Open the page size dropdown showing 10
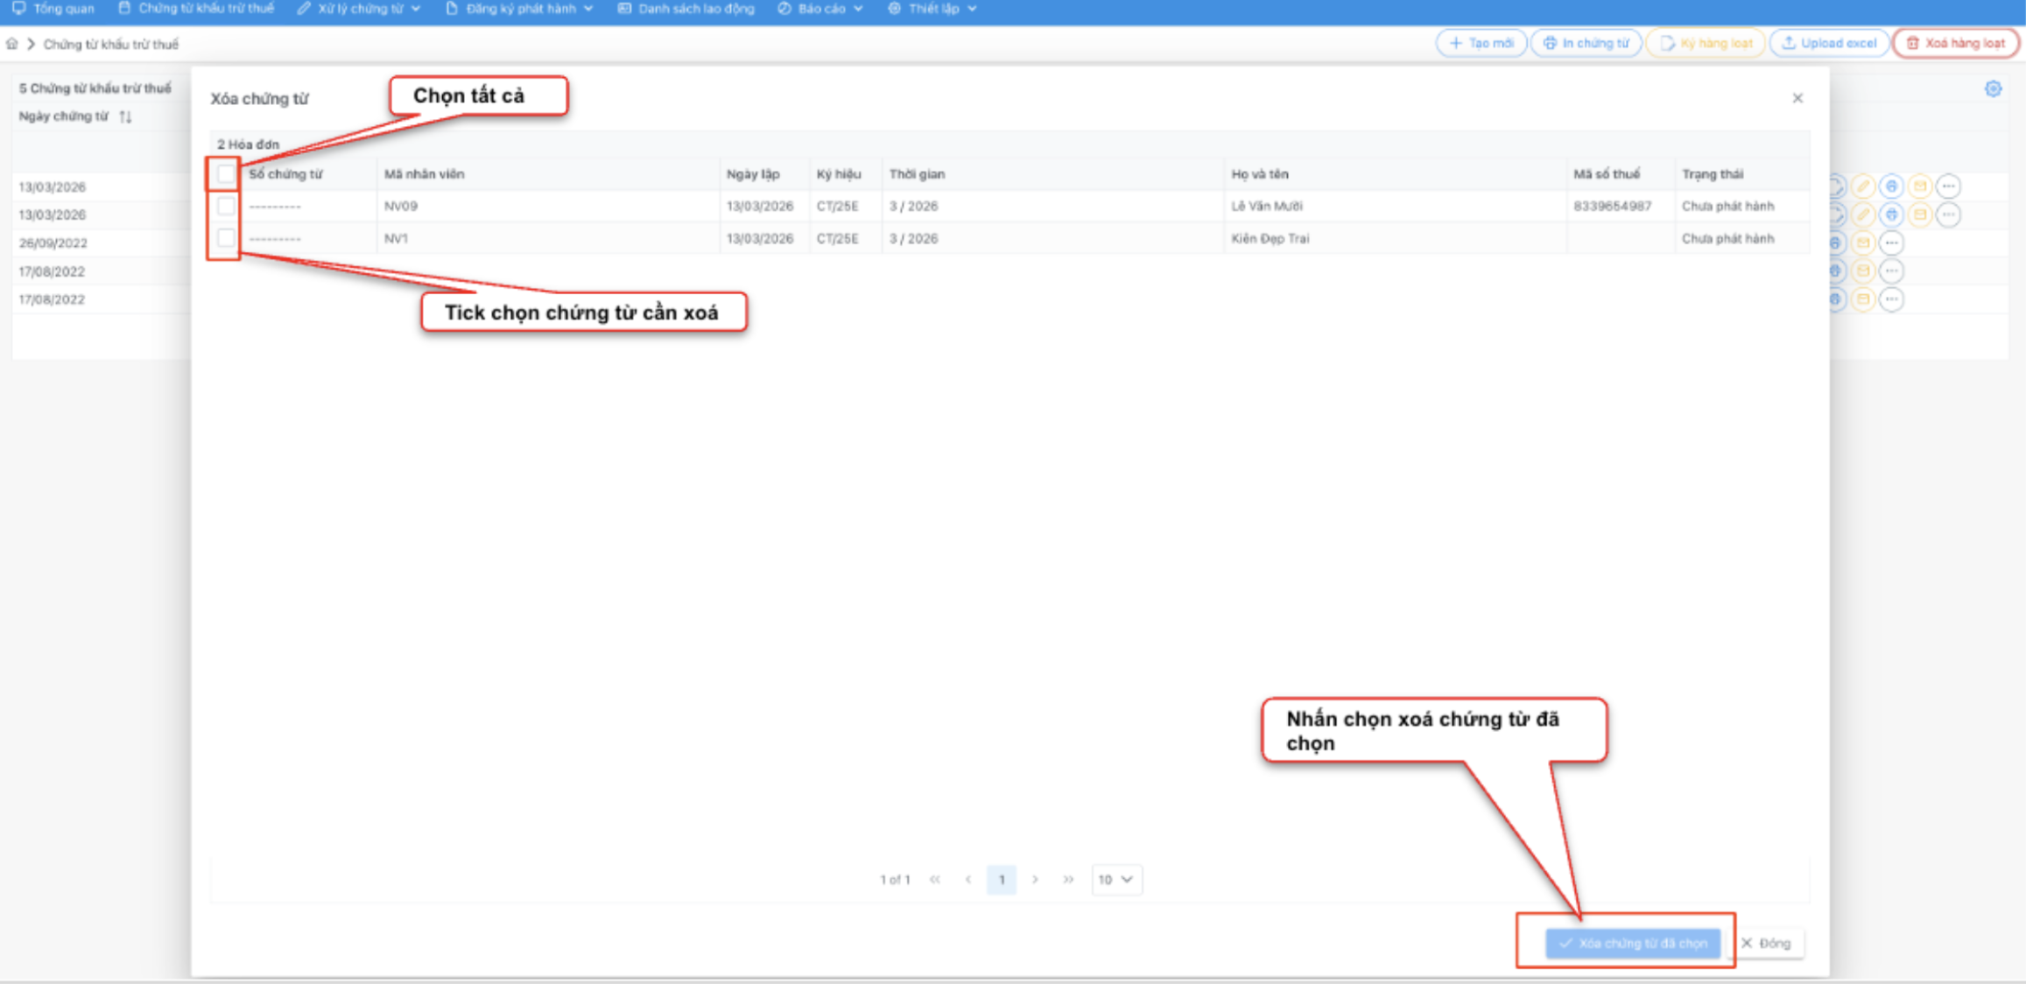 coord(1115,879)
